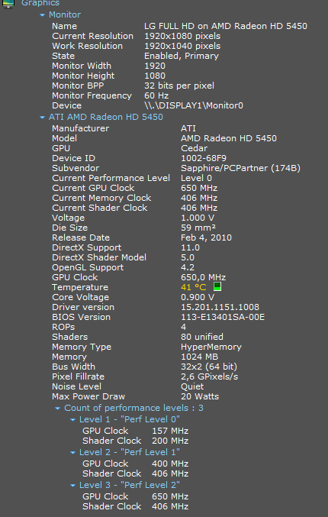Open the Graphics heading
Screen dimensions: 328x517
(x=40, y=3)
